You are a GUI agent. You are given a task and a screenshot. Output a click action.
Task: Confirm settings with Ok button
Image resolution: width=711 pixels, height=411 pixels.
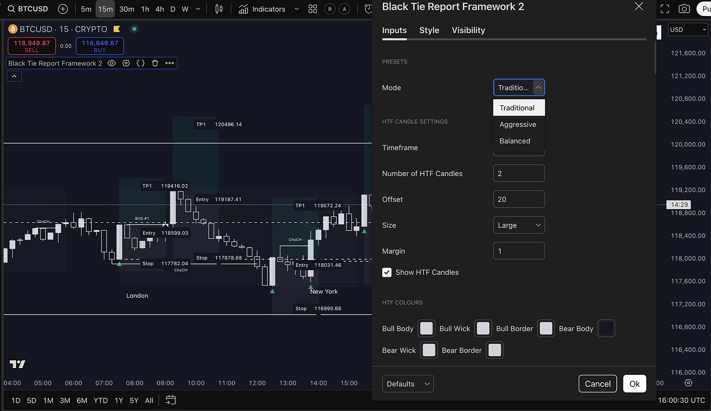pyautogui.click(x=635, y=384)
